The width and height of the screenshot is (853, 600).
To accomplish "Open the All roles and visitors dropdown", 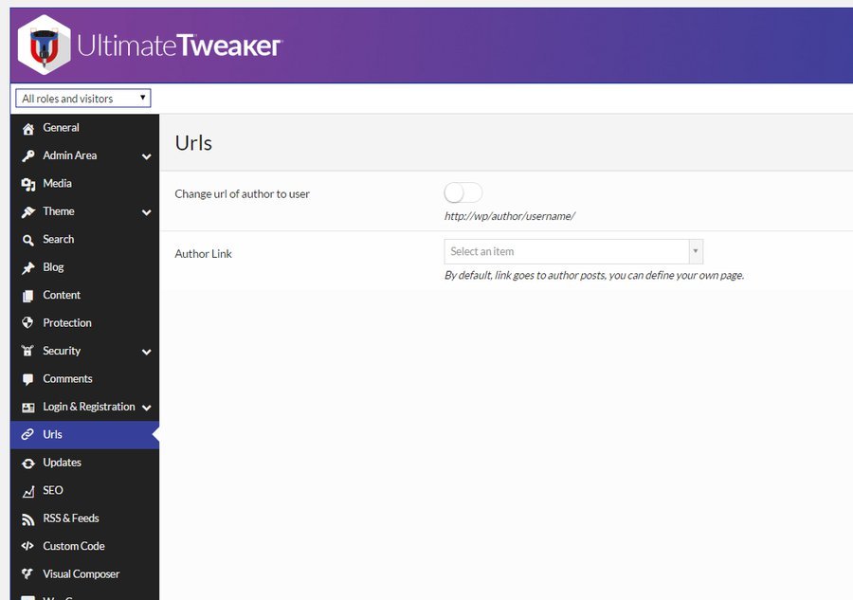I will click(83, 99).
